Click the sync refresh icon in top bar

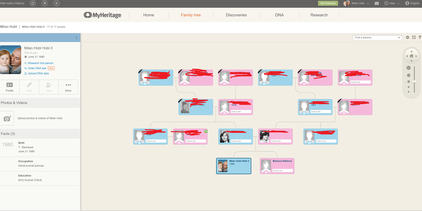33,3
